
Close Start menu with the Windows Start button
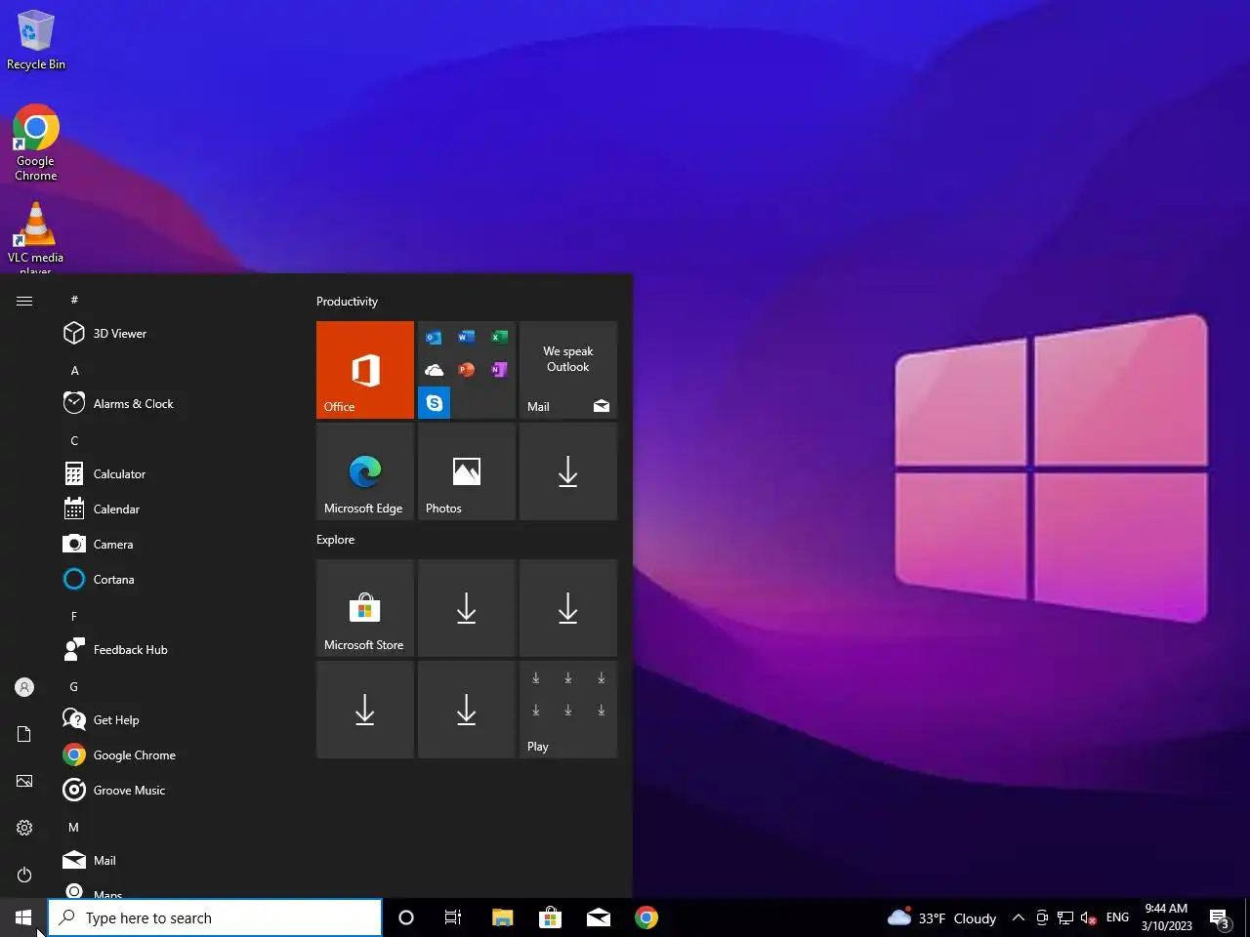[23, 917]
